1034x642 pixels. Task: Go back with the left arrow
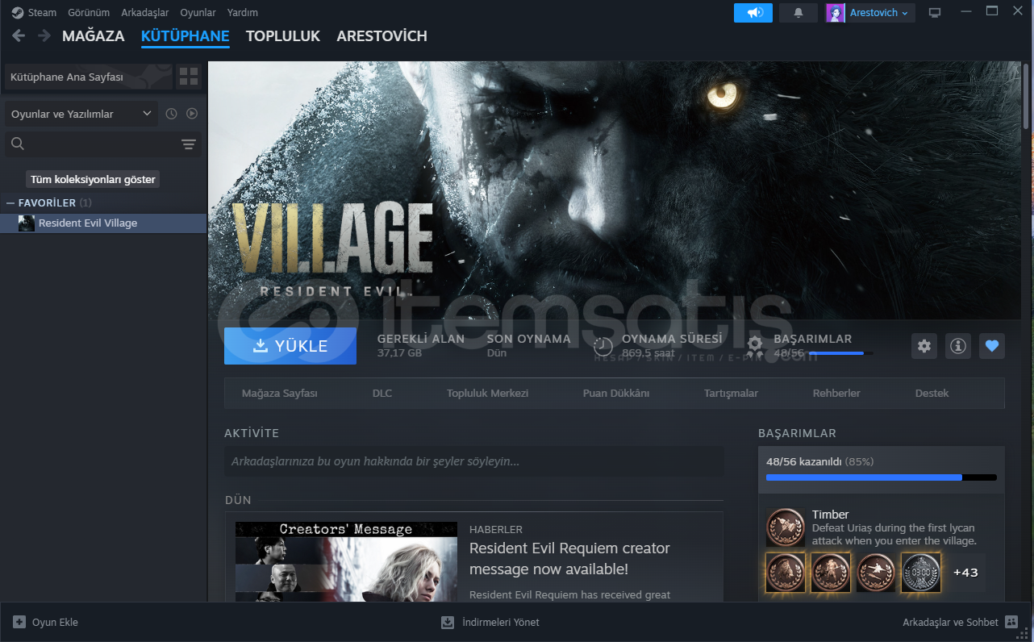(x=19, y=35)
